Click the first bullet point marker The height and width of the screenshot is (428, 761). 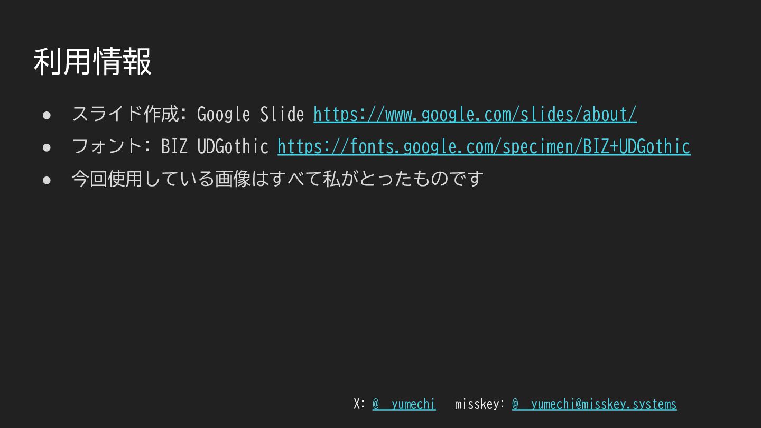click(47, 115)
